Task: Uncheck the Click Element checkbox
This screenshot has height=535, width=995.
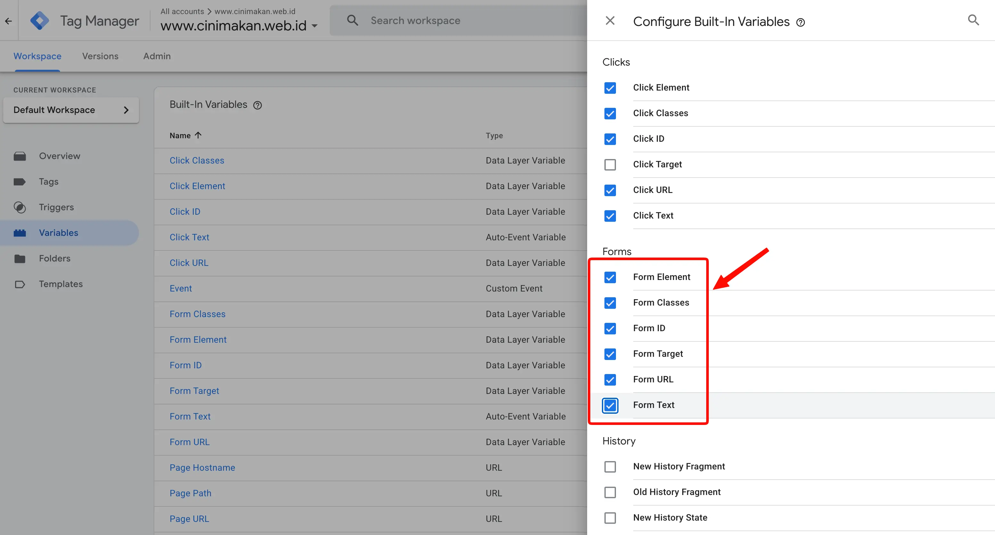Action: [610, 88]
